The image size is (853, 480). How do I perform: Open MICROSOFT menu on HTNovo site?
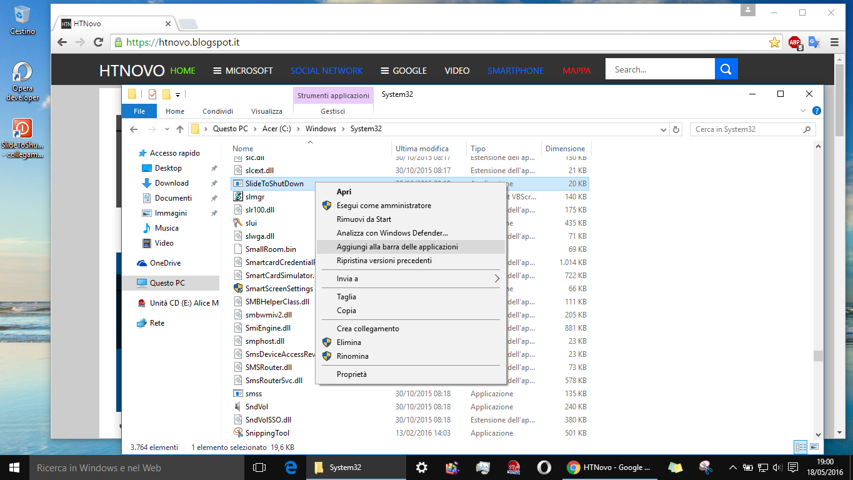[243, 71]
